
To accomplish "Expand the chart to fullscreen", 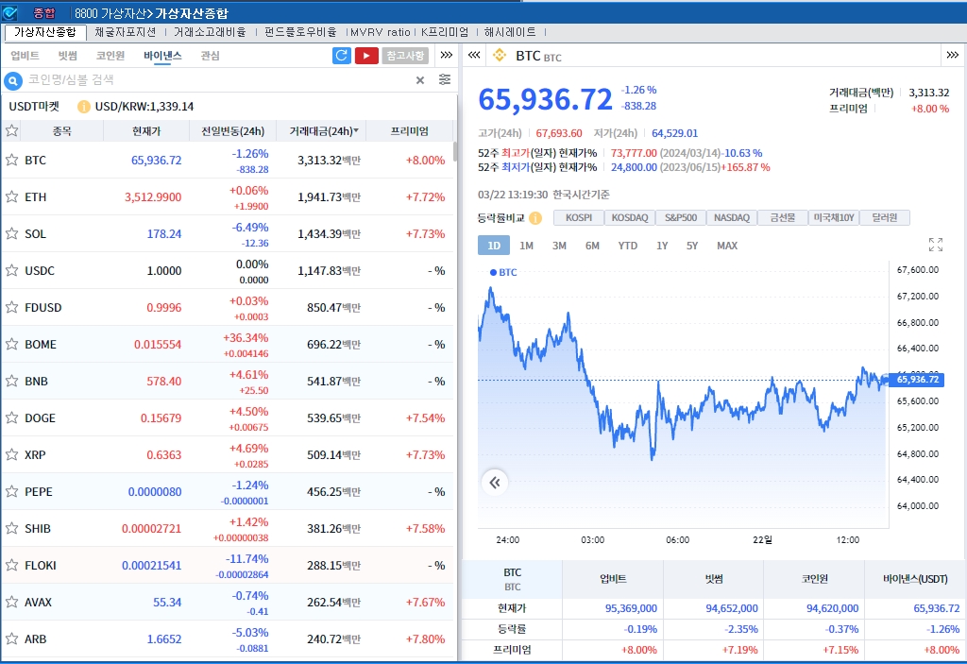I will [936, 245].
